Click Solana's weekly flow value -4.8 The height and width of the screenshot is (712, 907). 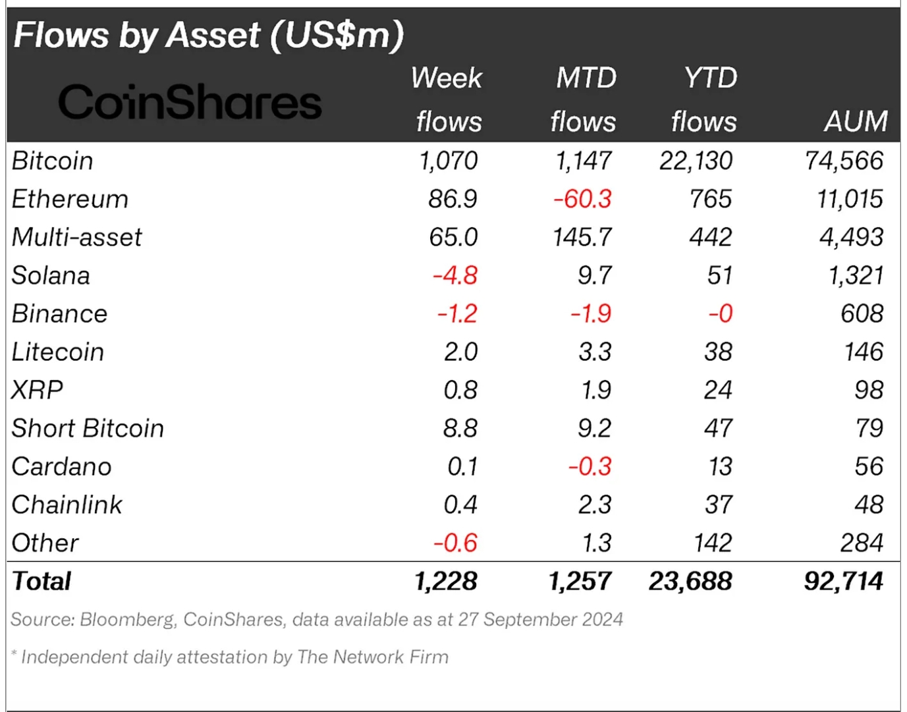[x=455, y=275]
